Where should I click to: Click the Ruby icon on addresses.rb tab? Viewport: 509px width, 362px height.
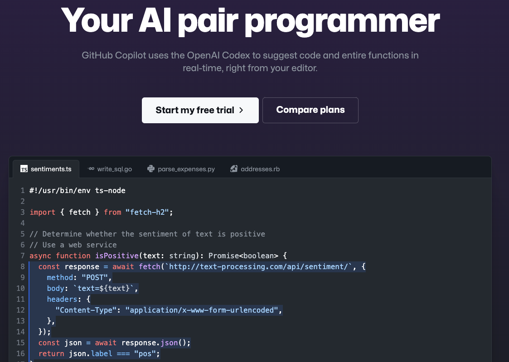pyautogui.click(x=234, y=169)
